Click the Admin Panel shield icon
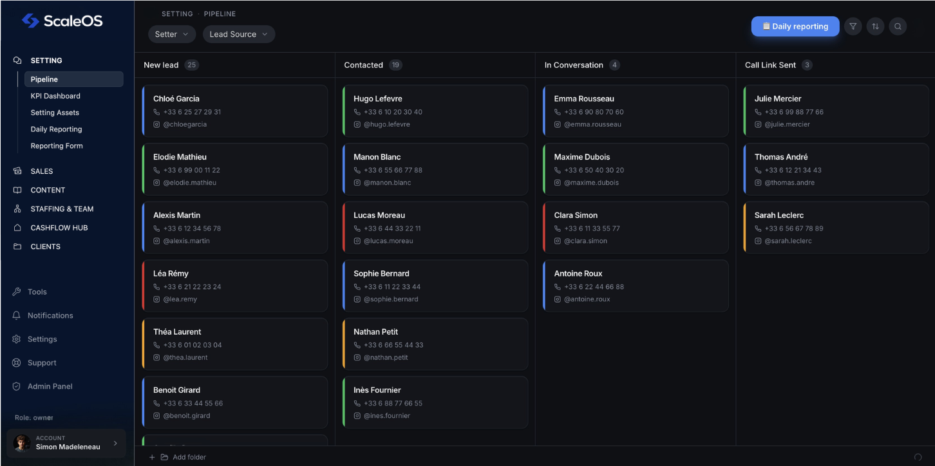 17,387
